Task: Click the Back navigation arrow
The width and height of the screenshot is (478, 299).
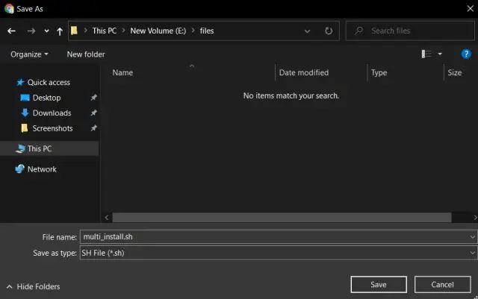Action: click(11, 31)
